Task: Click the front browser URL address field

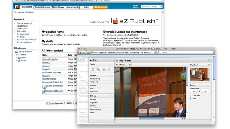Action: pos(123,52)
